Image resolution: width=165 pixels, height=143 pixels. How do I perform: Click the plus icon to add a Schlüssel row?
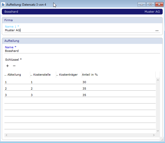pyautogui.click(x=8, y=66)
